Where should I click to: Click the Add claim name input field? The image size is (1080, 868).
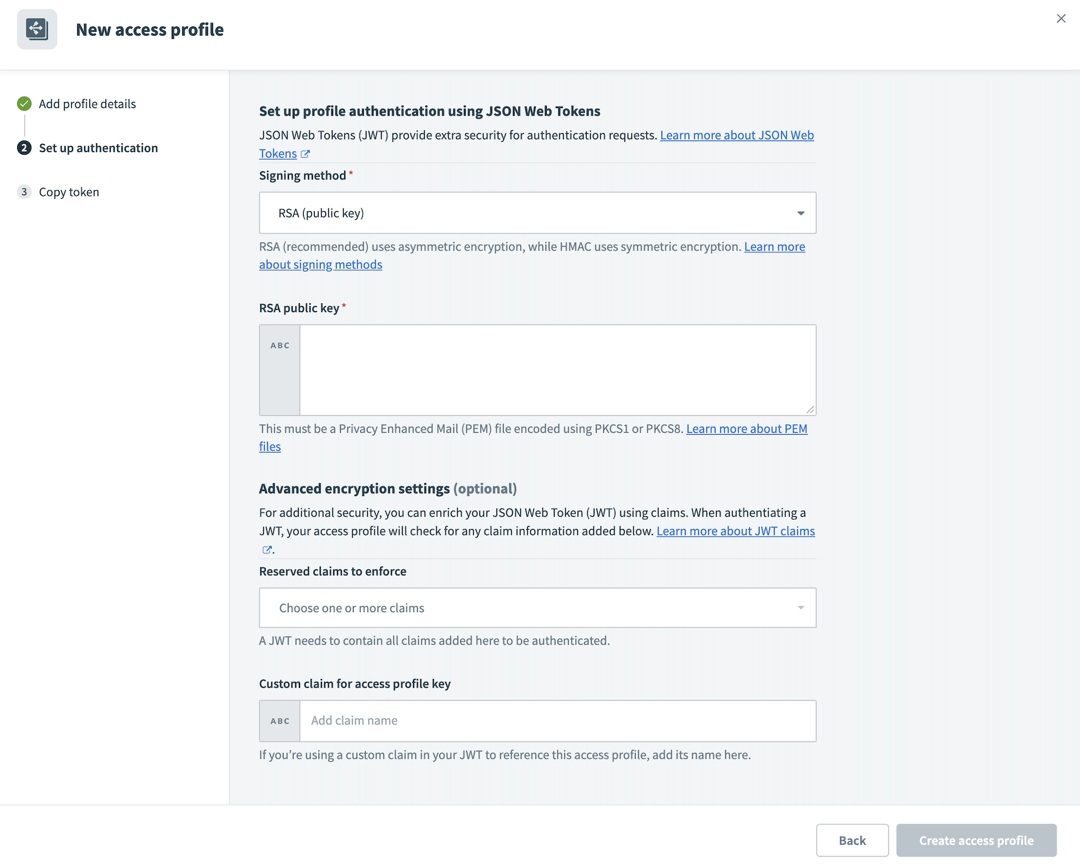[x=557, y=721]
